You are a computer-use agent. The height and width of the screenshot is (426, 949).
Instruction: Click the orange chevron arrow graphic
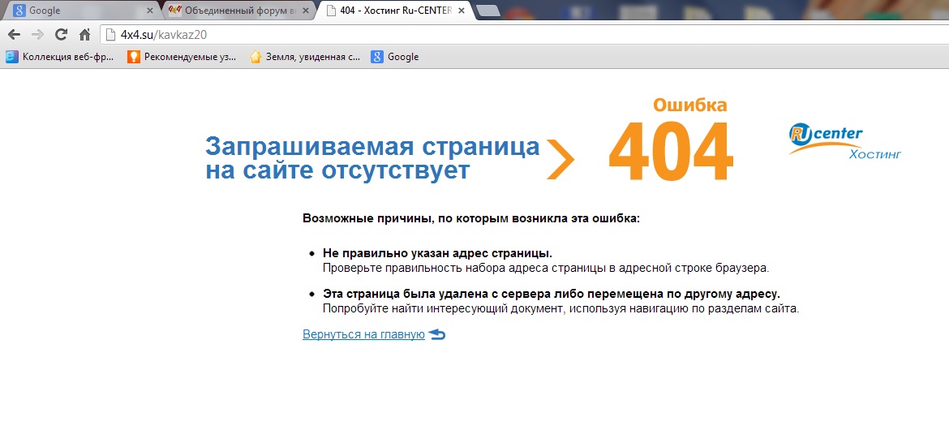560,158
